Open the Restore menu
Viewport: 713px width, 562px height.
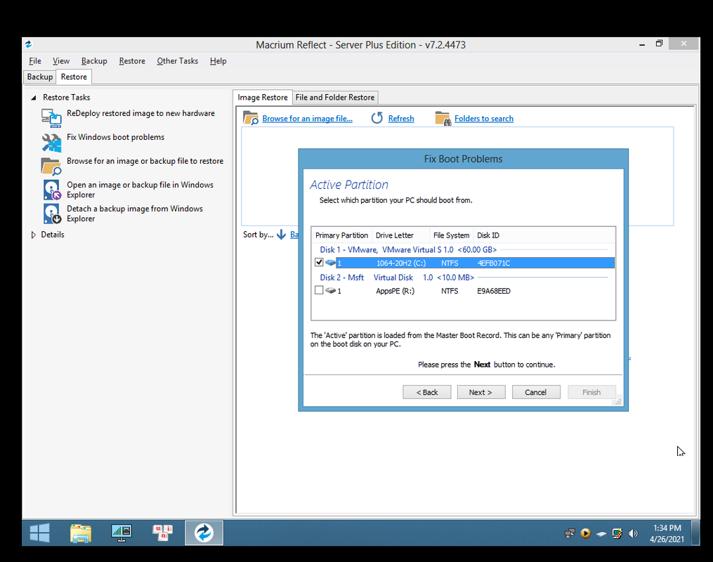point(132,61)
